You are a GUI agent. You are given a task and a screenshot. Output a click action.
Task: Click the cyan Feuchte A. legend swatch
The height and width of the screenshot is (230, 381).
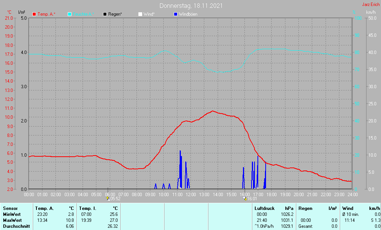[x=70, y=15]
